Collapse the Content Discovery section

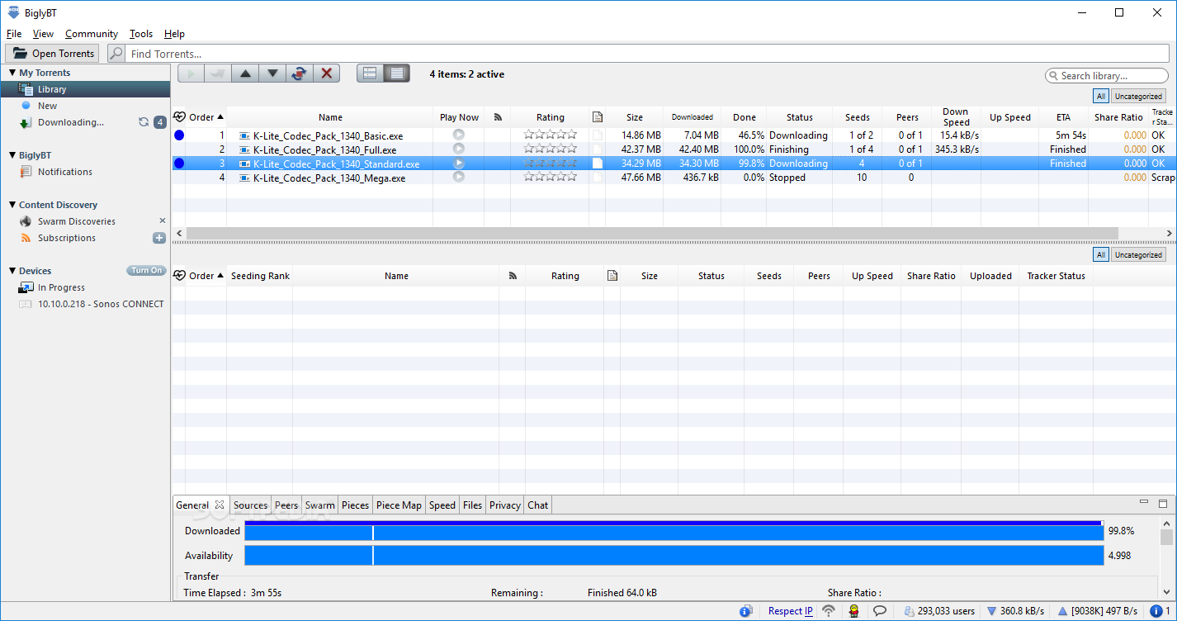[12, 205]
